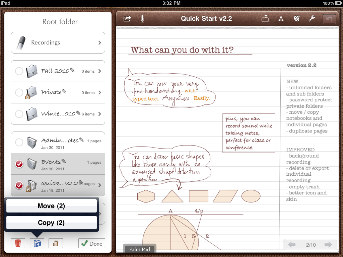Choose Move (2) from popup
This screenshot has height=257, width=343.
51,206
